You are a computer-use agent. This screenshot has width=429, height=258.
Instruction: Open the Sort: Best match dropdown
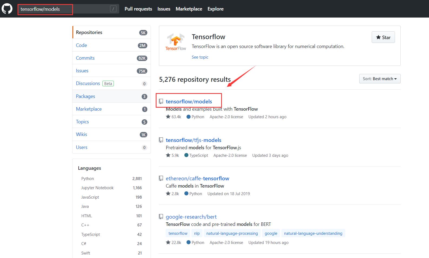click(380, 79)
